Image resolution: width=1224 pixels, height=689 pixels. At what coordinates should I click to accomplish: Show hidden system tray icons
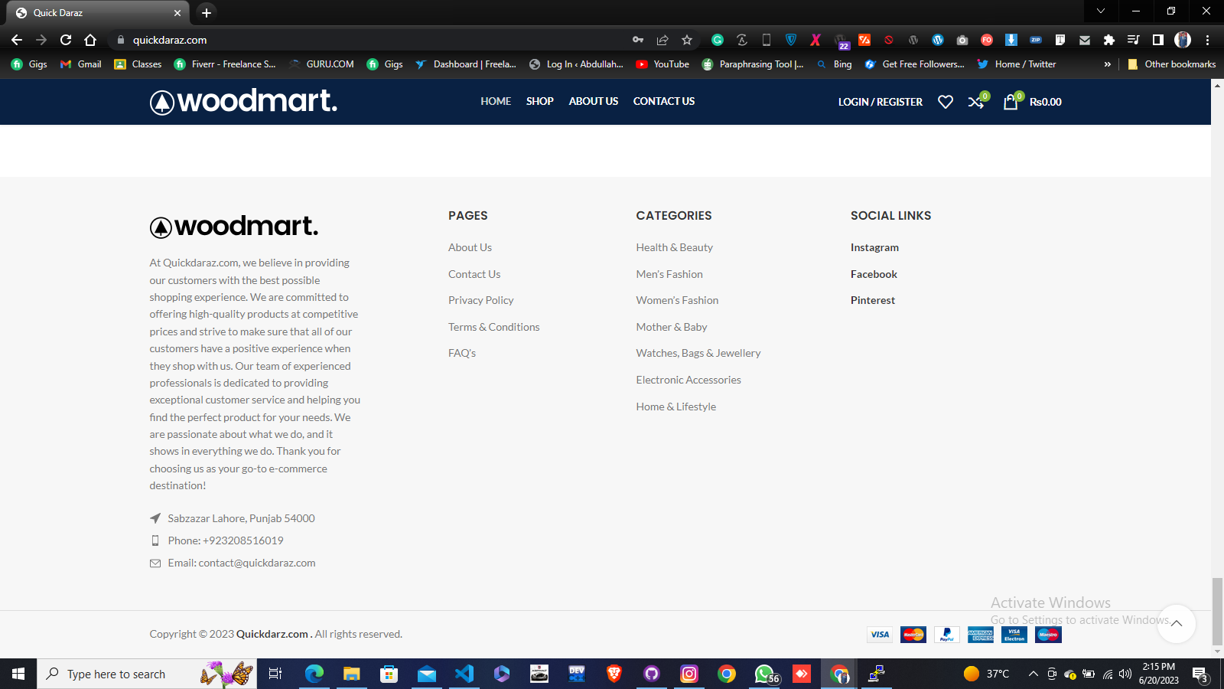click(1034, 674)
